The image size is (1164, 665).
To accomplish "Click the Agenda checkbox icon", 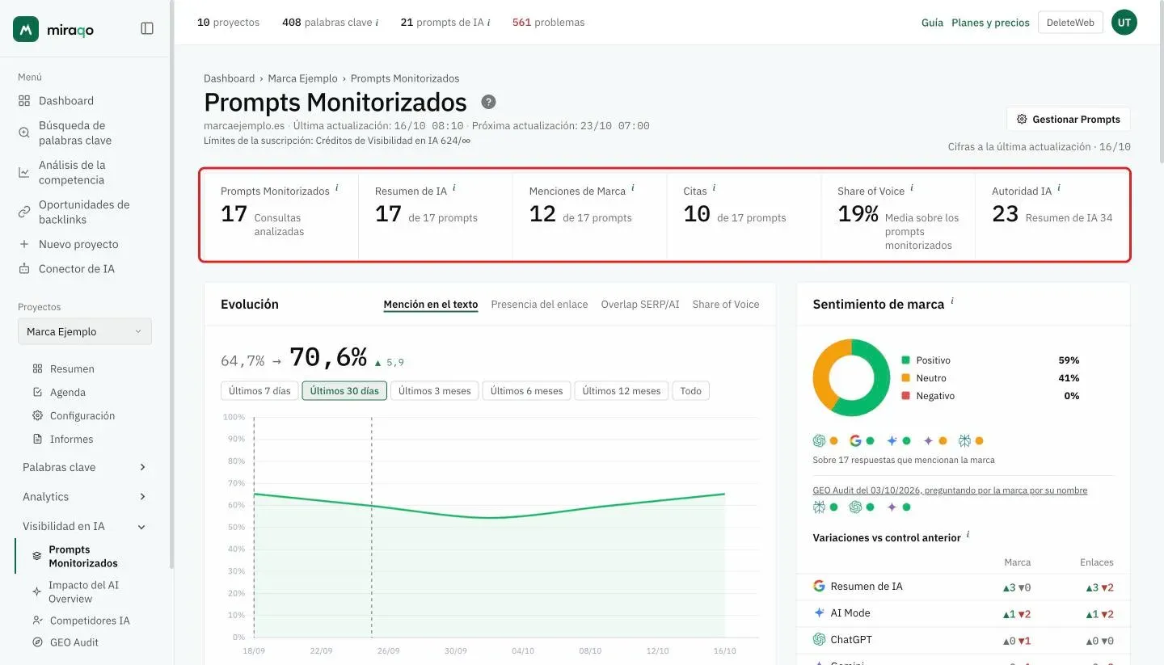I will (x=37, y=392).
